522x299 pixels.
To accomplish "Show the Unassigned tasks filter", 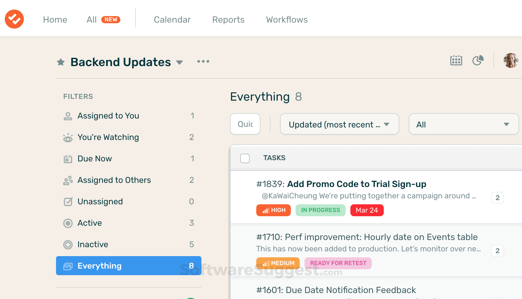I will coord(100,202).
